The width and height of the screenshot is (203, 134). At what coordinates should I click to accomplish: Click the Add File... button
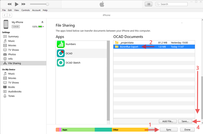(168, 121)
